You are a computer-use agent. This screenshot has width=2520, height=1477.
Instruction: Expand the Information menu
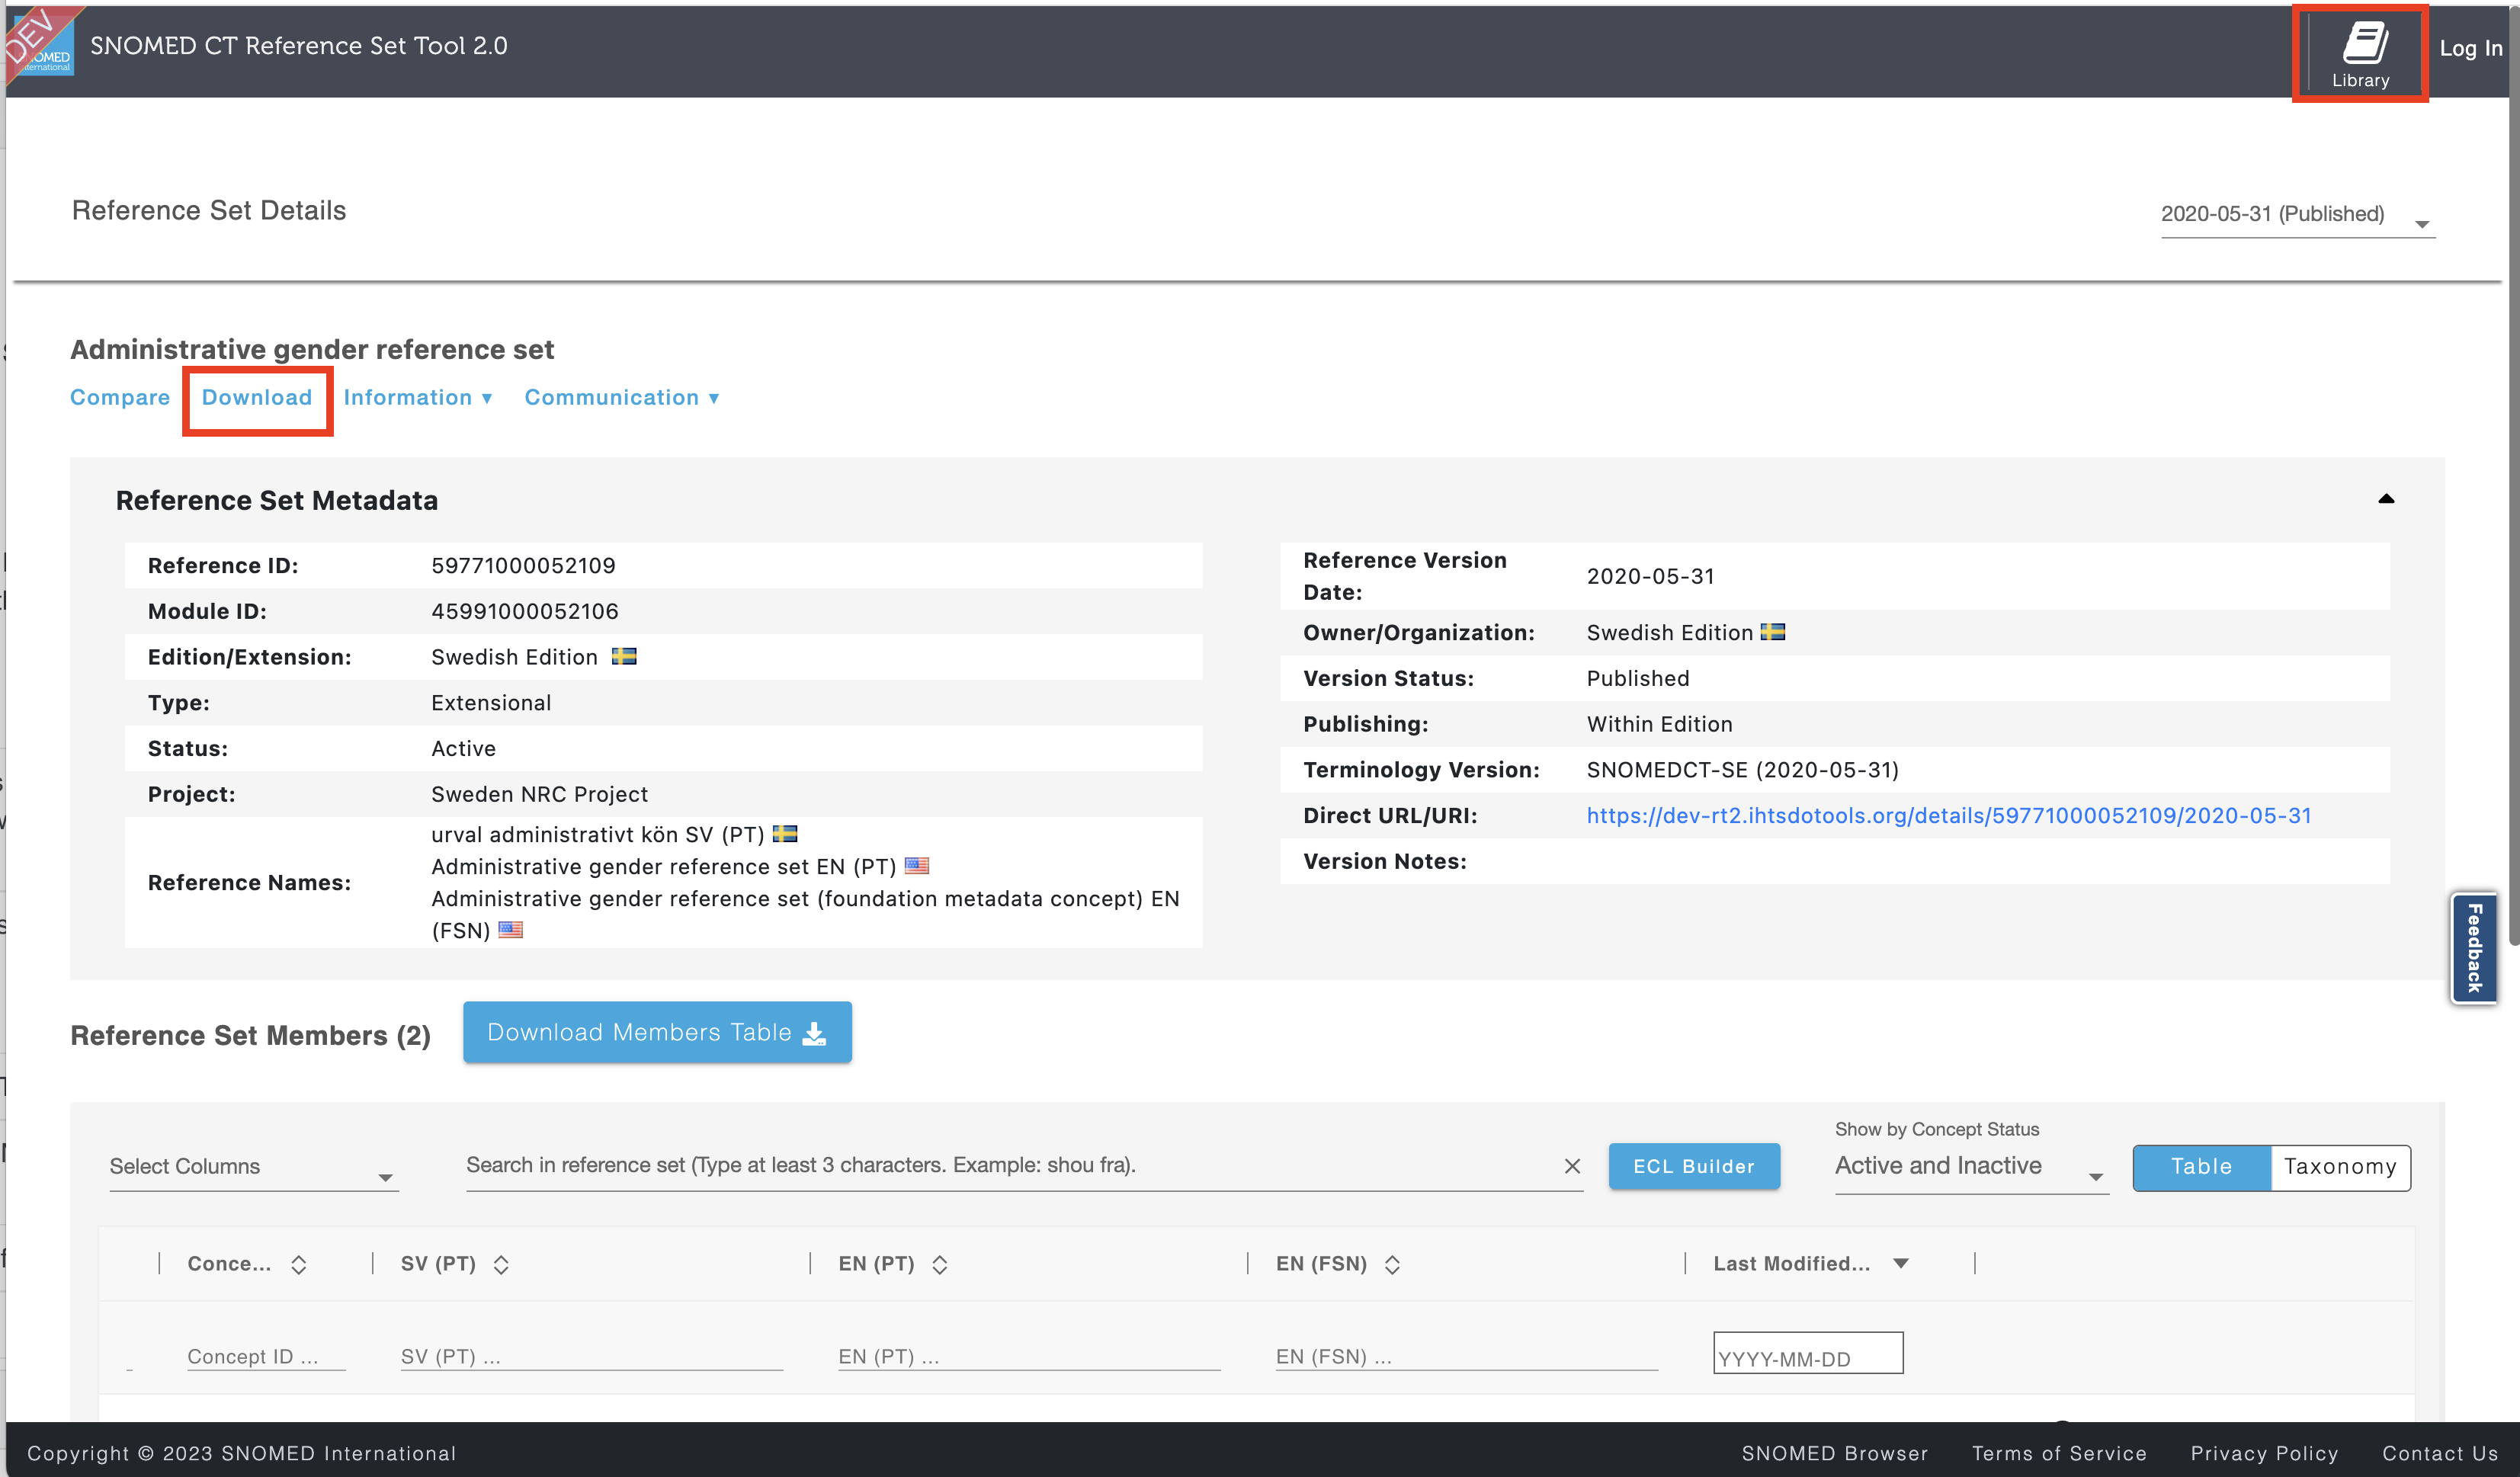pos(418,397)
